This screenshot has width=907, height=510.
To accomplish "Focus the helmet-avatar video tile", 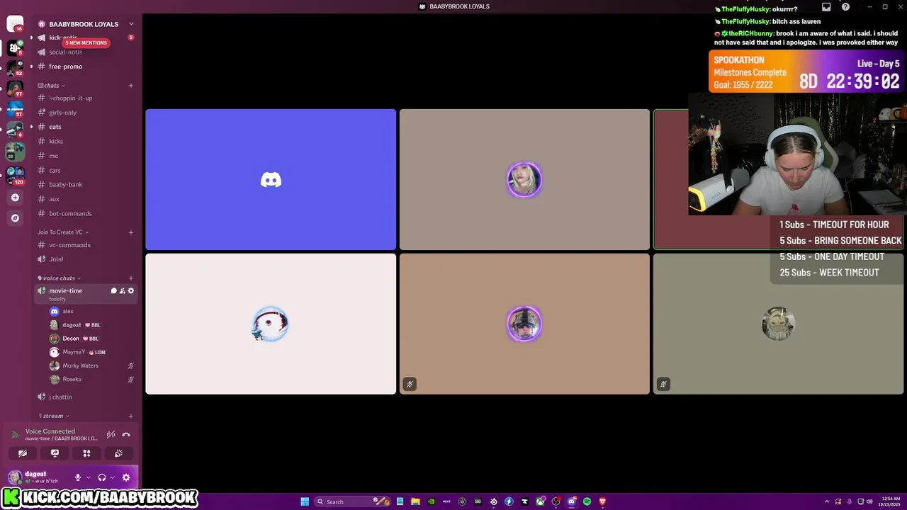I will [x=524, y=324].
